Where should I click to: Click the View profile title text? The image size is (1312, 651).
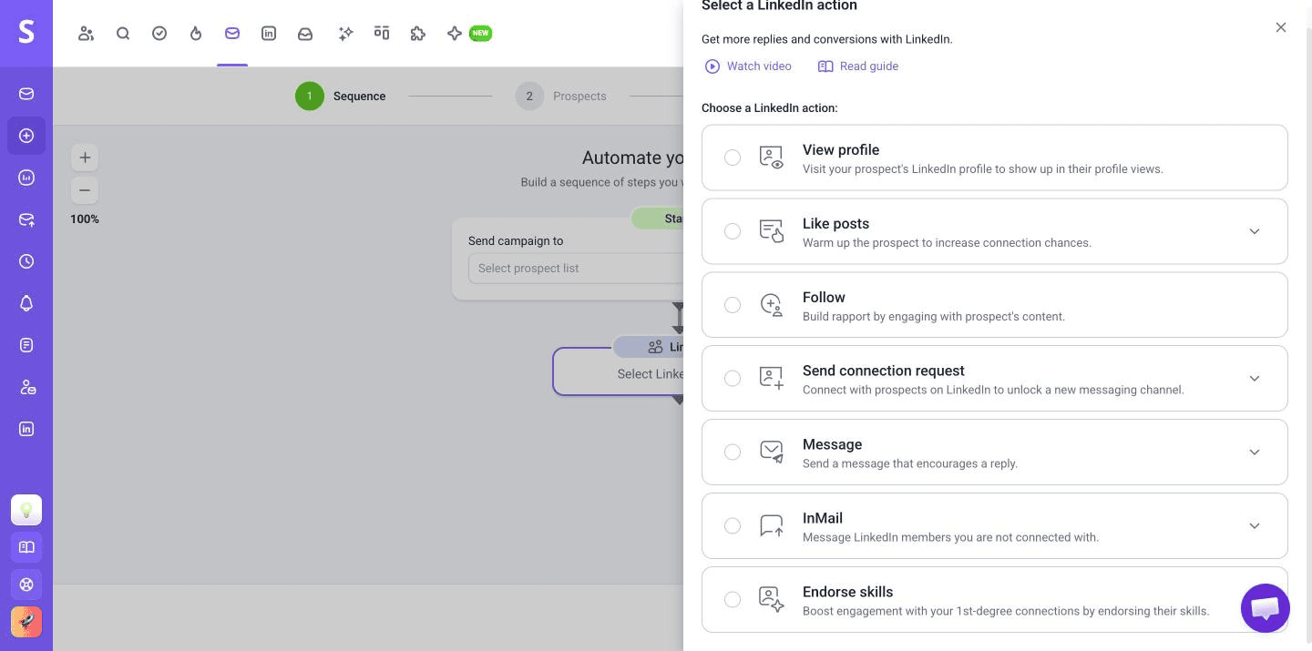(841, 149)
